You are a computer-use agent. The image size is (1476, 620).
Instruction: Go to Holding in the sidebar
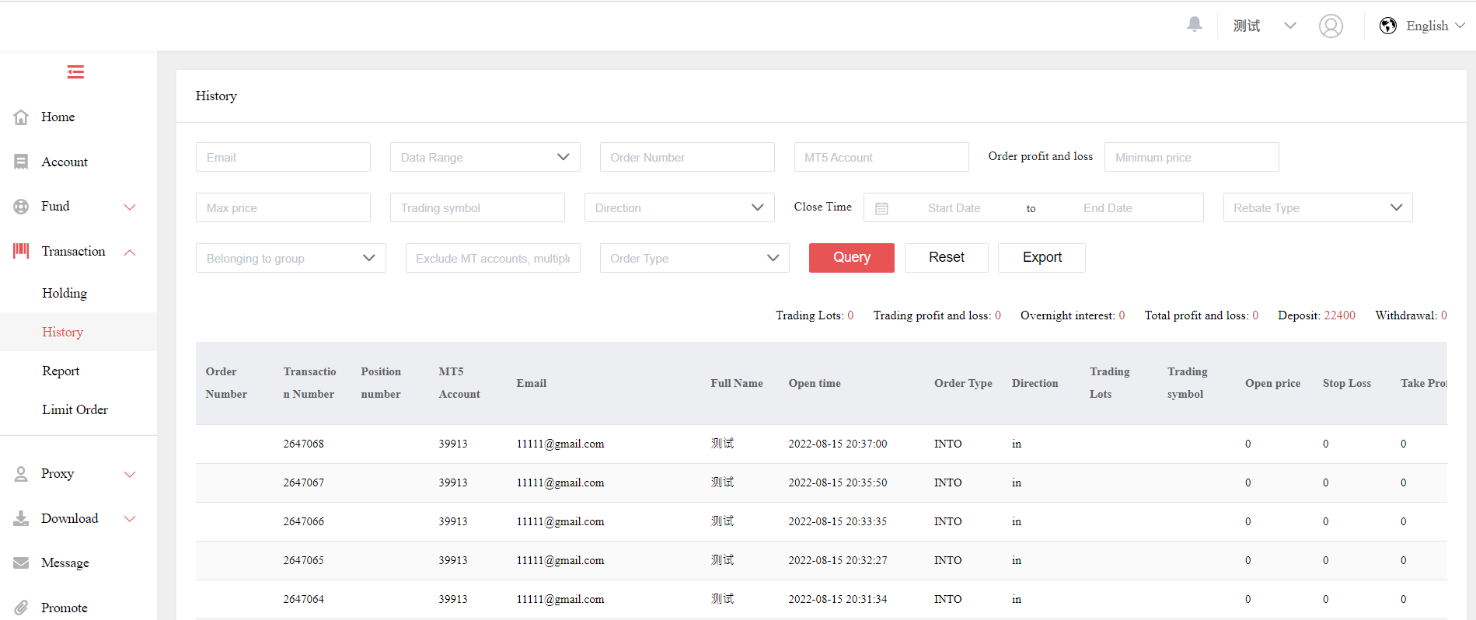pos(65,293)
